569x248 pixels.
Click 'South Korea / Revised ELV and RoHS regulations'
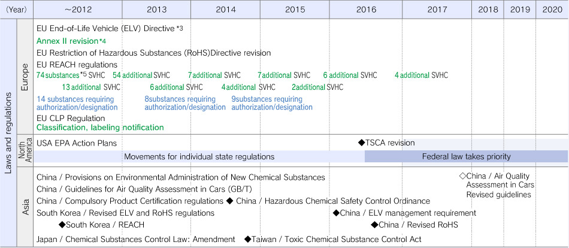tap(126, 213)
